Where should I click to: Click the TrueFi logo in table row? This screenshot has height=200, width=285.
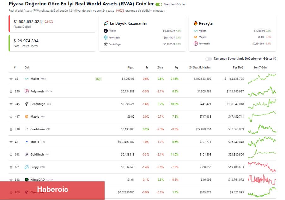click(27, 142)
